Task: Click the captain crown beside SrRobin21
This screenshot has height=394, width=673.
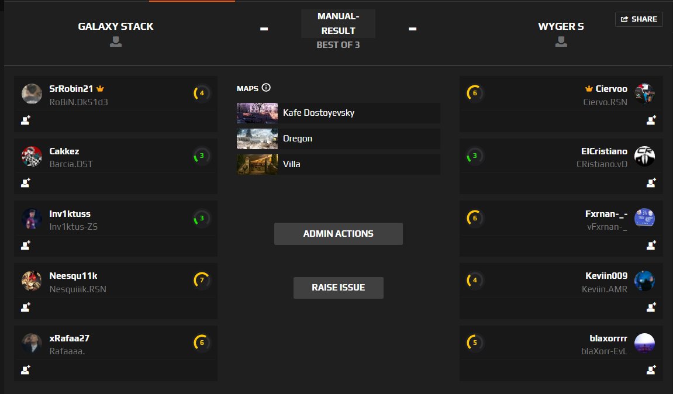Action: [x=100, y=89]
